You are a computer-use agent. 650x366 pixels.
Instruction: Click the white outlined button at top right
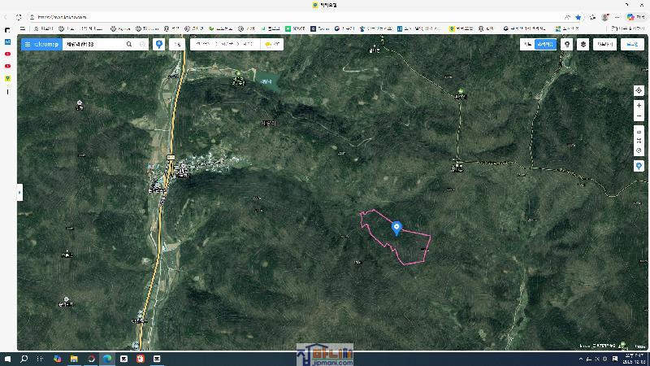tap(604, 45)
